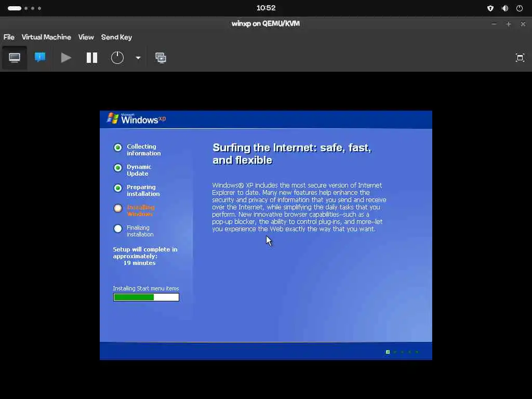Open the system power tray icon
532x399 pixels.
(x=520, y=8)
